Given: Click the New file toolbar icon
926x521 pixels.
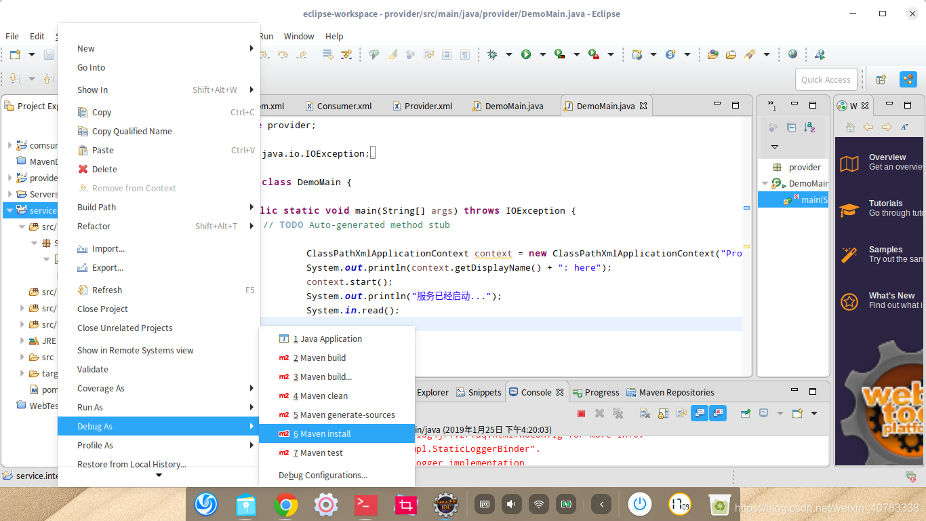Looking at the screenshot, I should tap(15, 54).
